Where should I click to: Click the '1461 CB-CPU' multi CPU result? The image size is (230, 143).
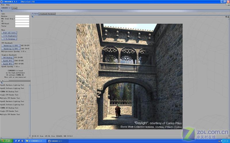point(25,49)
